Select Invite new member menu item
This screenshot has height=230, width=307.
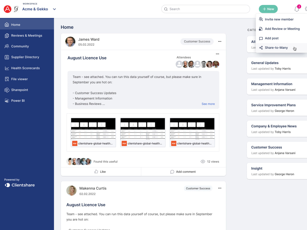point(281,19)
